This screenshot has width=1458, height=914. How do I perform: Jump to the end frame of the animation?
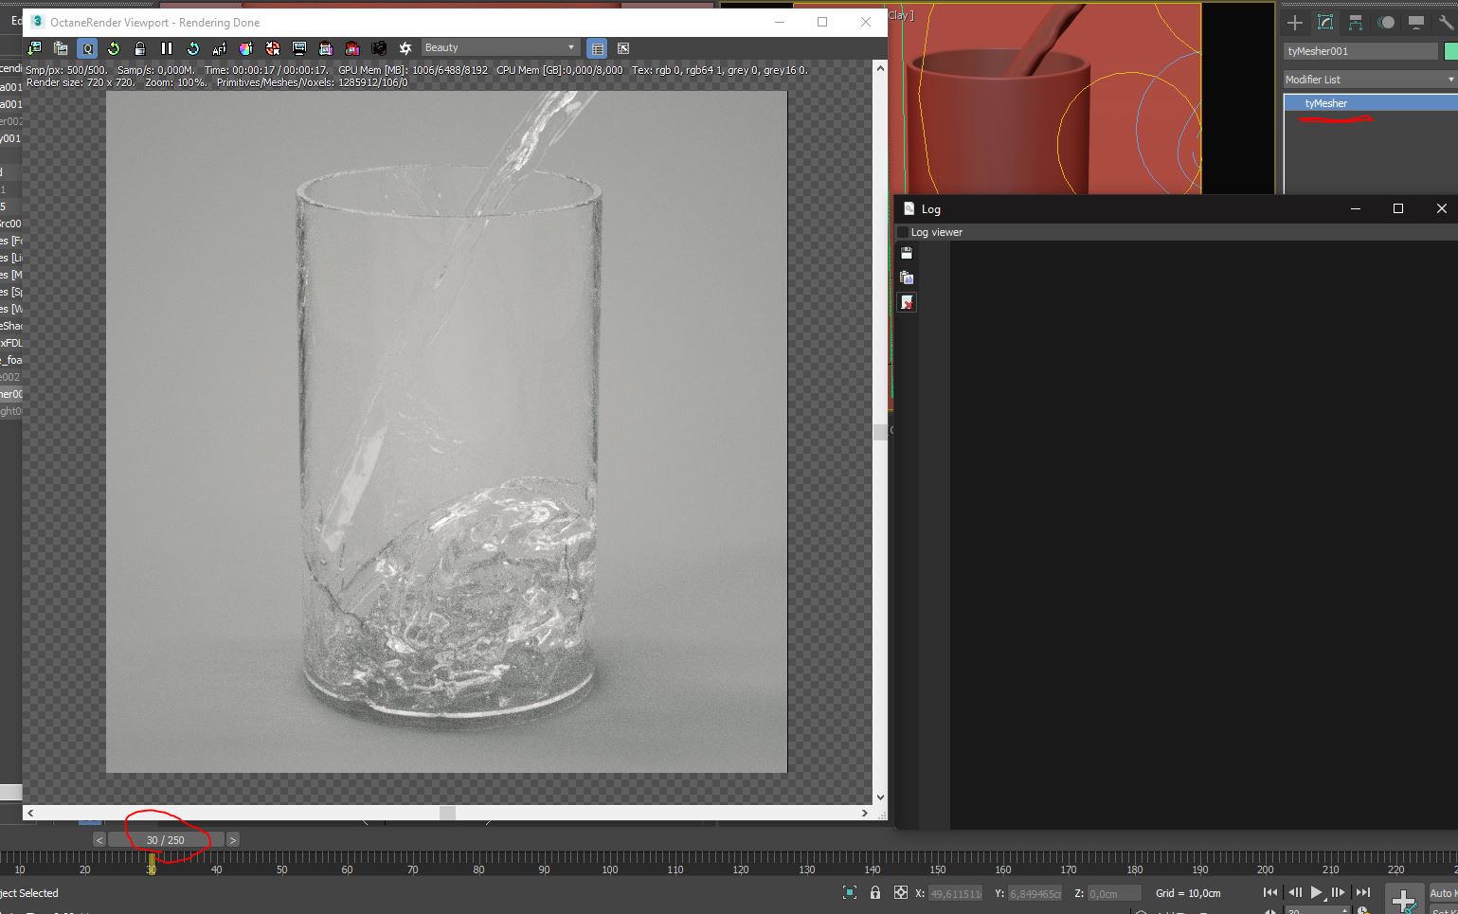point(1362,892)
